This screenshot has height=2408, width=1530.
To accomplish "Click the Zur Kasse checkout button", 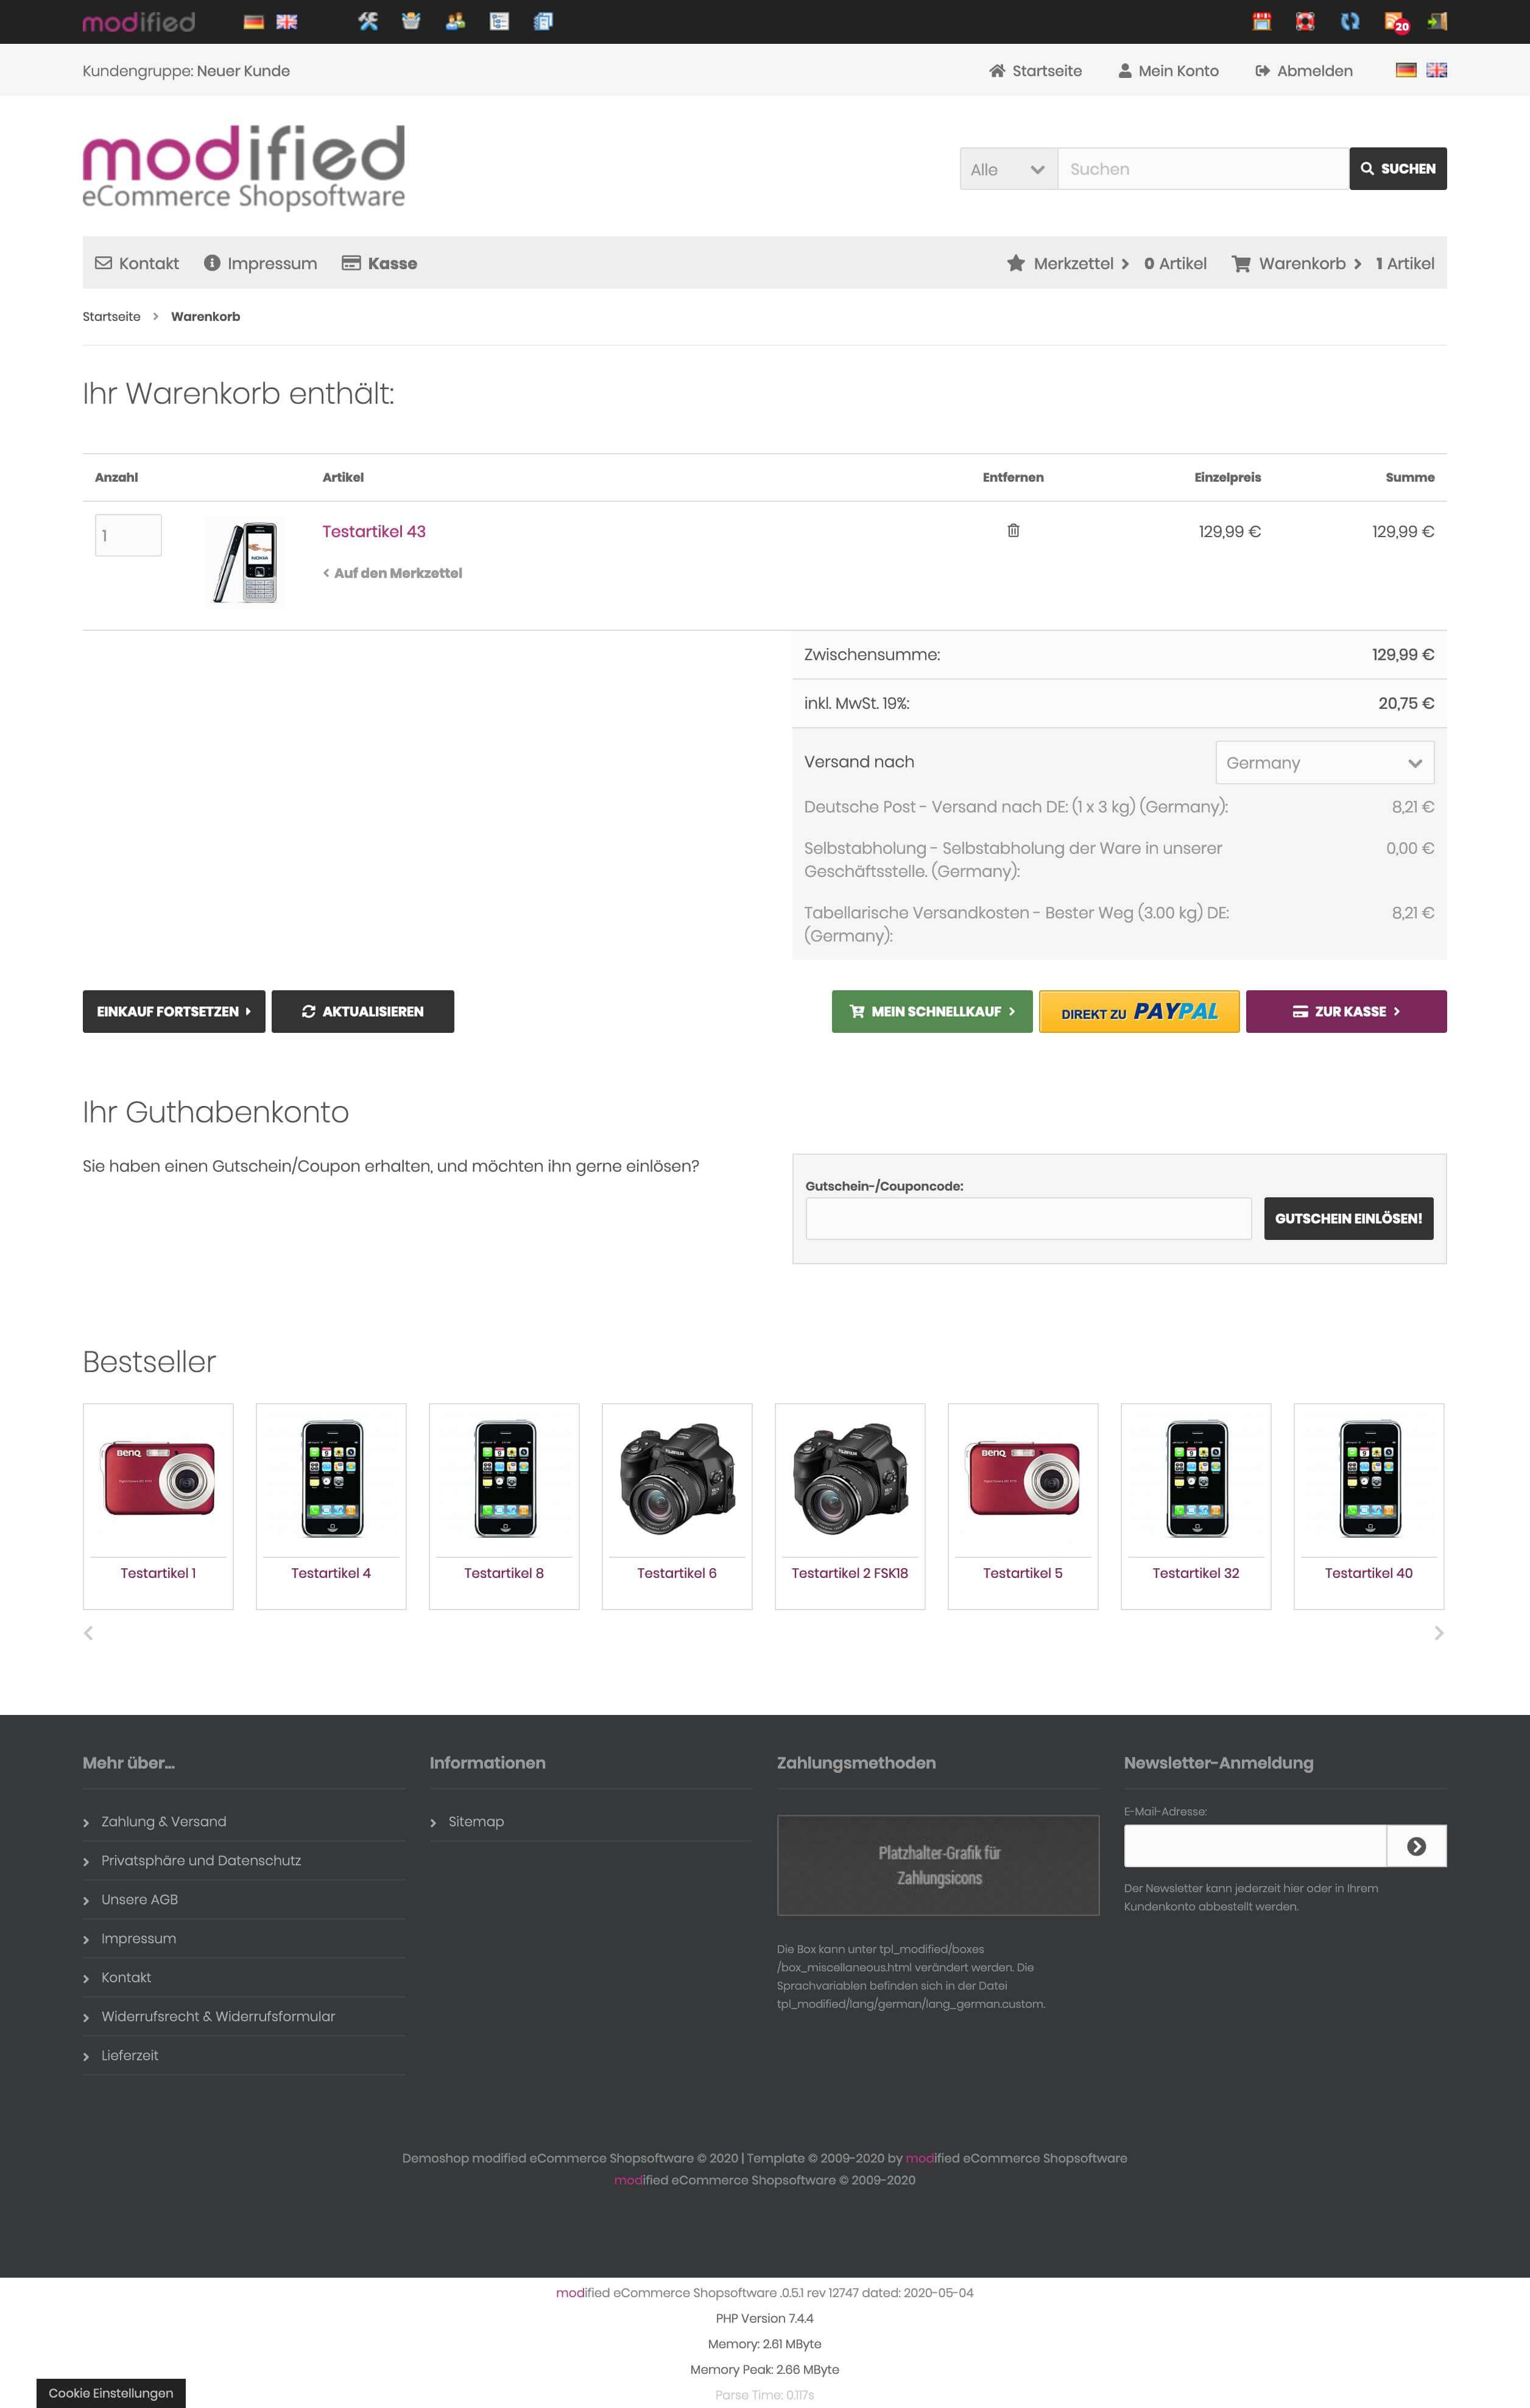I will coord(1346,1011).
